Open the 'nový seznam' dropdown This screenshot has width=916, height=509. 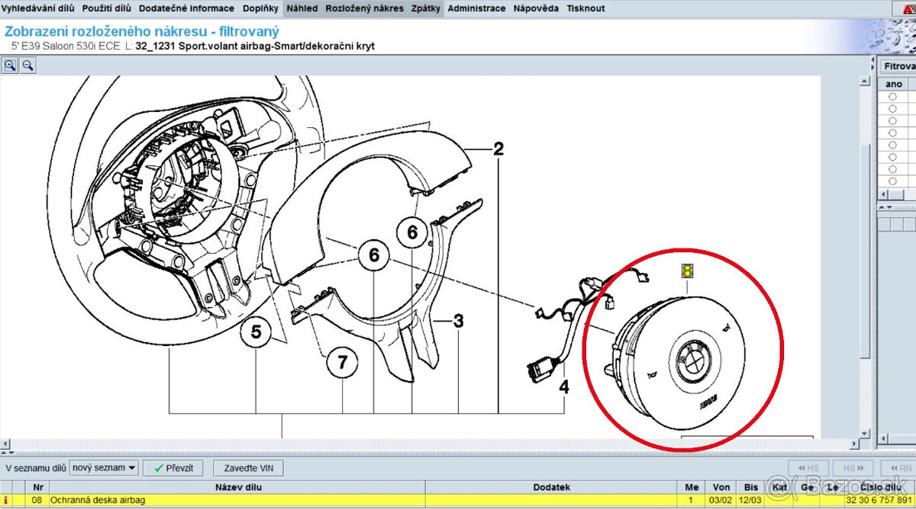[105, 468]
